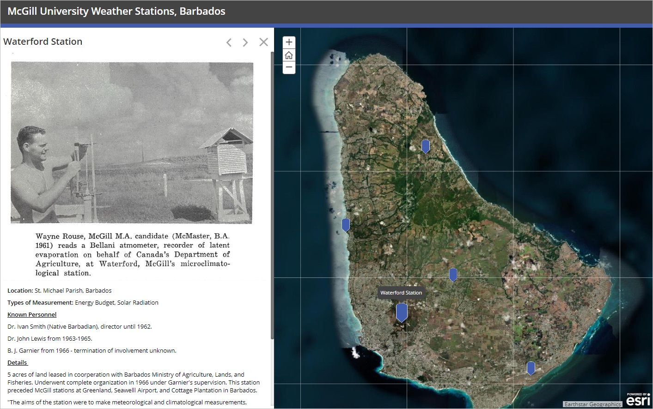Advance to the next station popup

245,42
